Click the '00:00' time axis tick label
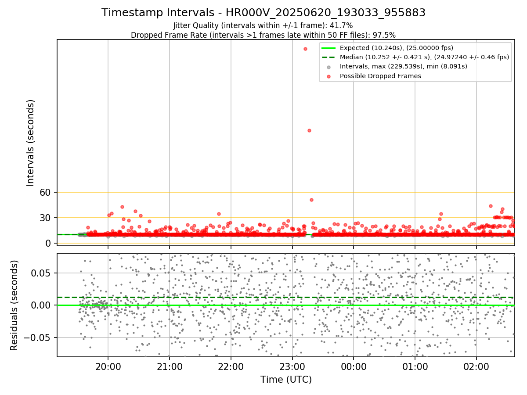The height and width of the screenshot is (395, 527). pos(354,366)
